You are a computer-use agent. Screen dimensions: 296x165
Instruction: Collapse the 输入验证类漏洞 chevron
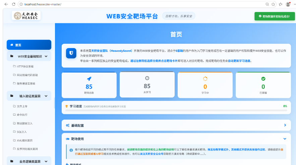click(46, 96)
